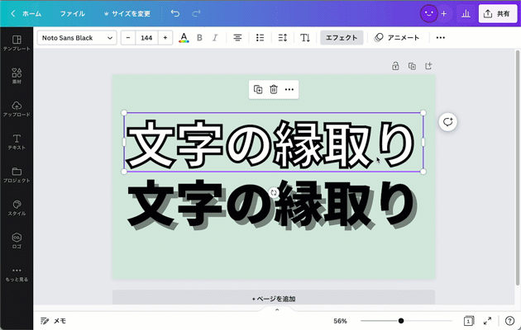Lock the page using lock icon
Image resolution: width=521 pixels, height=330 pixels.
[x=395, y=66]
